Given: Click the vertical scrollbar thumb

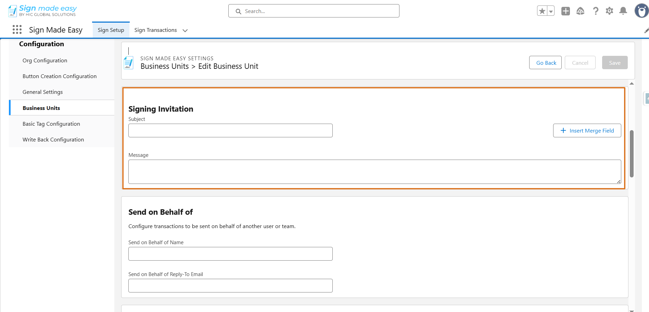Looking at the screenshot, I should [632, 153].
